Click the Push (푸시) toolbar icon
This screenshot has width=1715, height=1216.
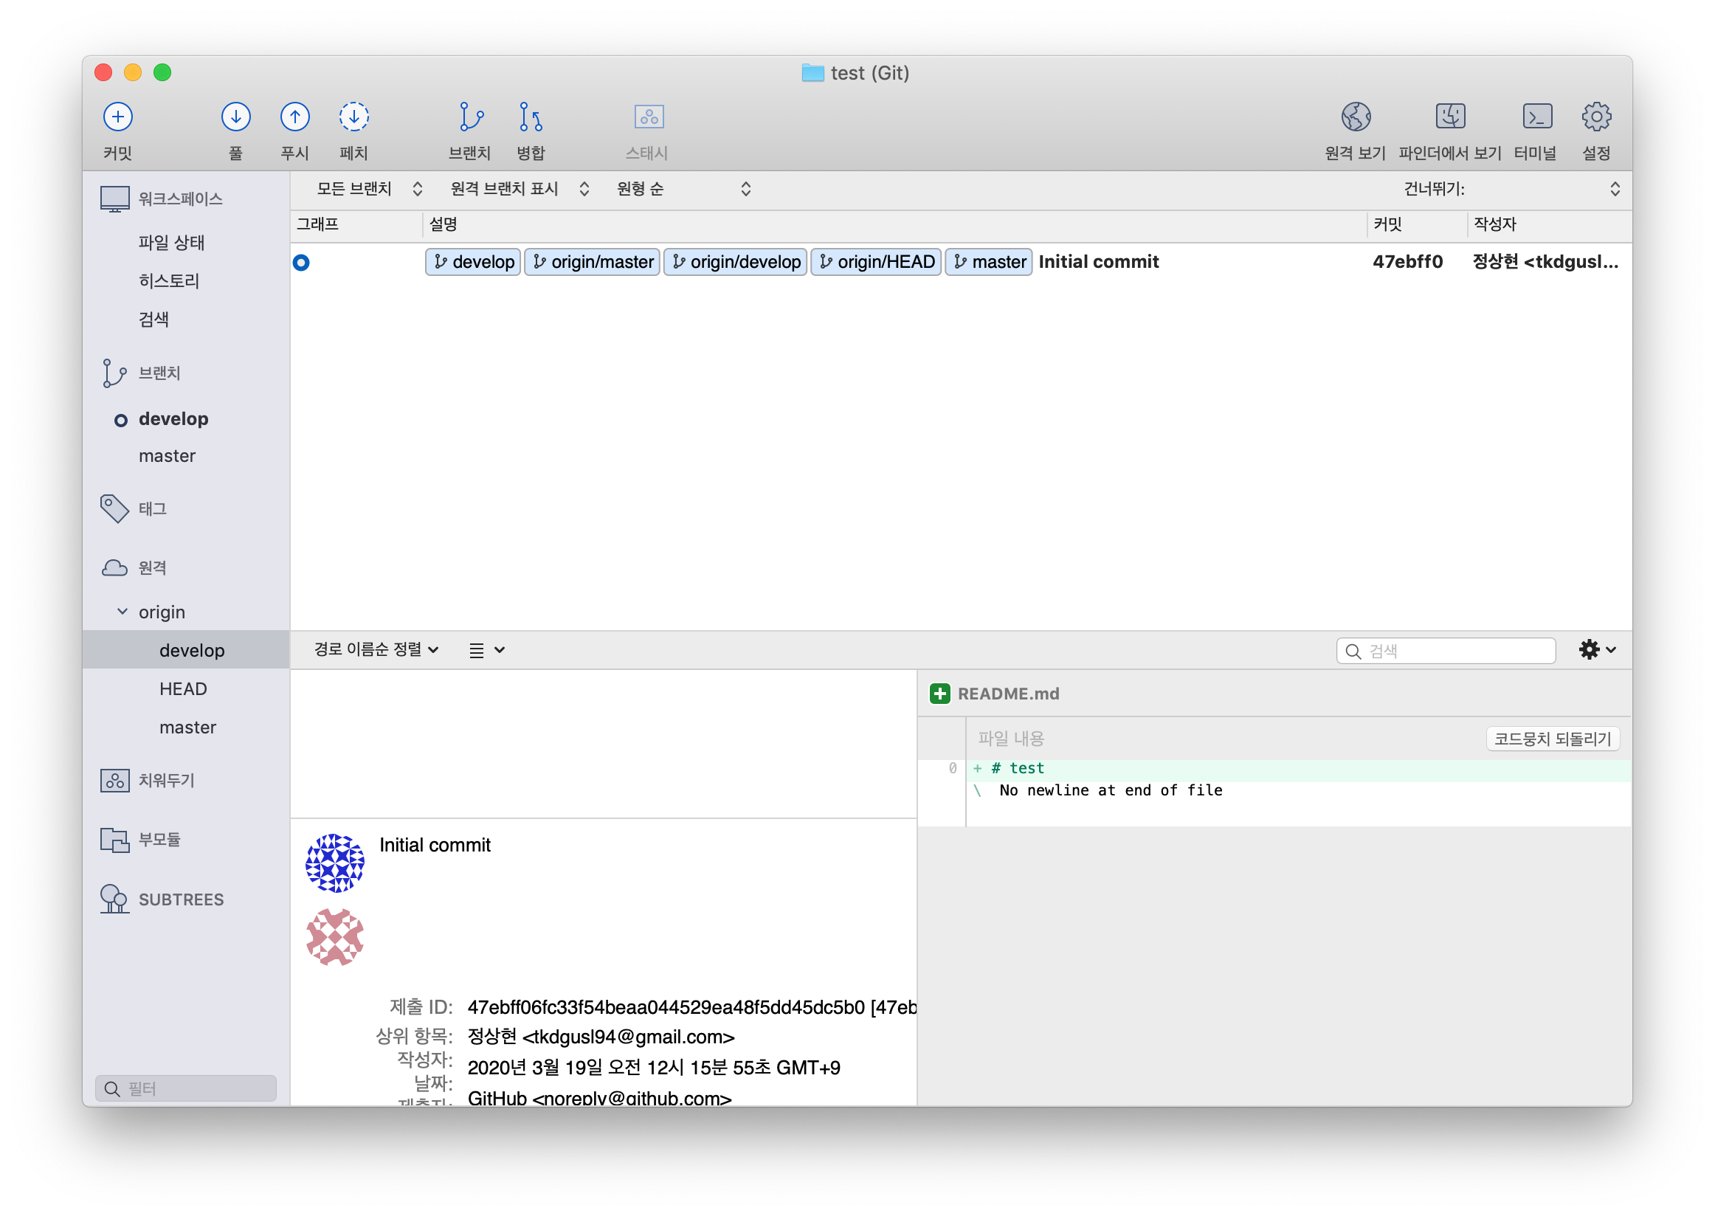(x=294, y=117)
